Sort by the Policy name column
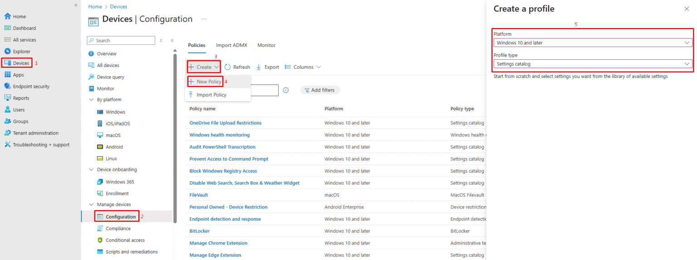Image resolution: width=697 pixels, height=260 pixels. (202, 109)
